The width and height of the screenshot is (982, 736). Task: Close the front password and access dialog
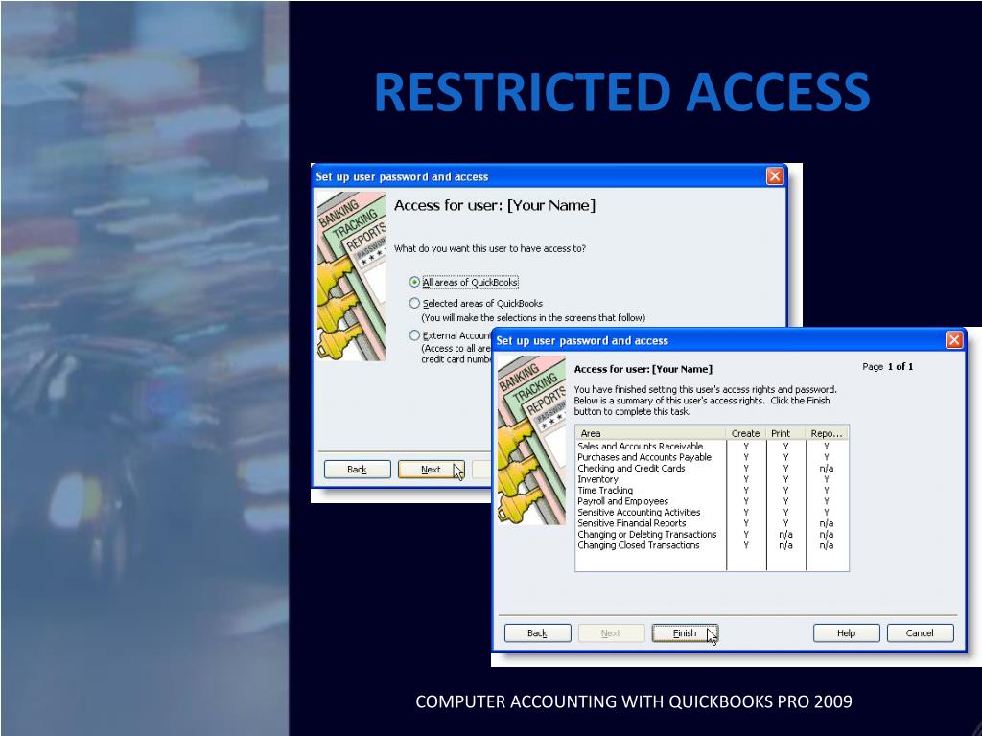[x=954, y=340]
